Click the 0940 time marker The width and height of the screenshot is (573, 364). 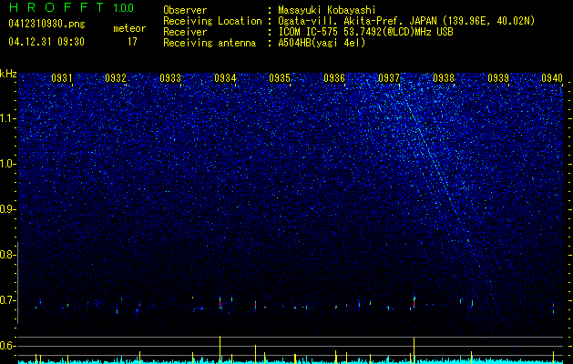tap(552, 78)
